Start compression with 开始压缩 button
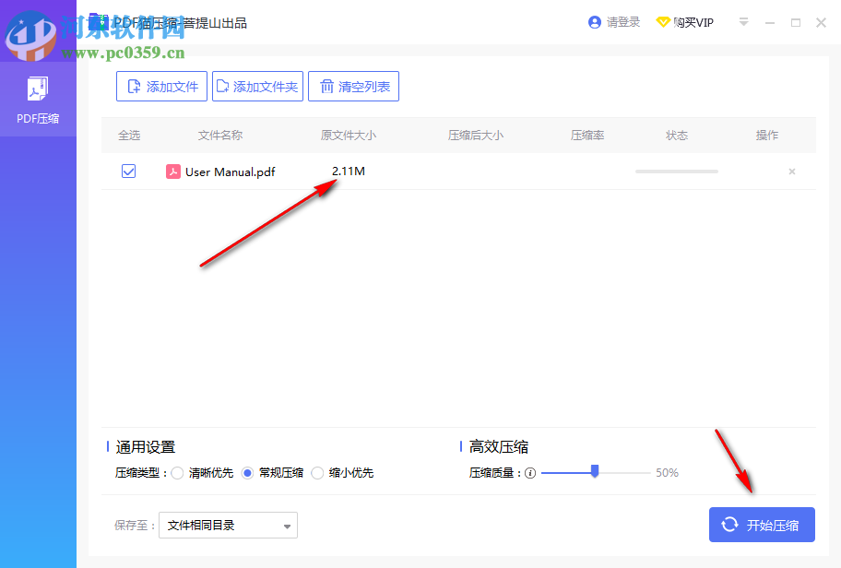The width and height of the screenshot is (841, 568). 762,524
